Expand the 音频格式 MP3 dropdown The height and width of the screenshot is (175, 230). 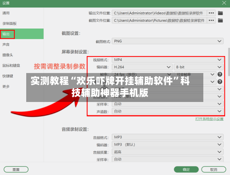tap(167, 137)
